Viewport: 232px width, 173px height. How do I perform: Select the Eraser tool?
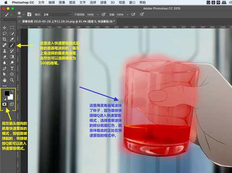click(x=5, y=57)
